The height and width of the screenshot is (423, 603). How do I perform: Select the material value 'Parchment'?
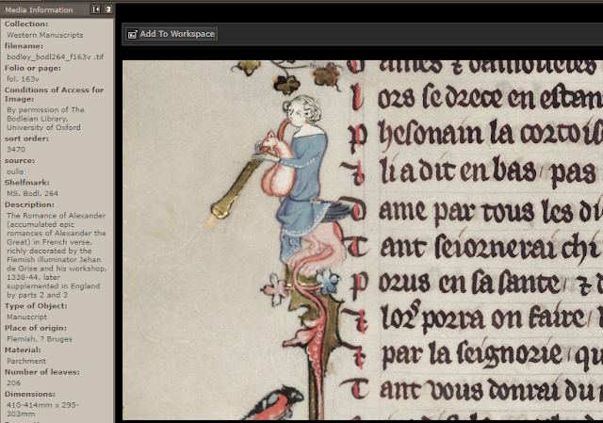(26, 361)
